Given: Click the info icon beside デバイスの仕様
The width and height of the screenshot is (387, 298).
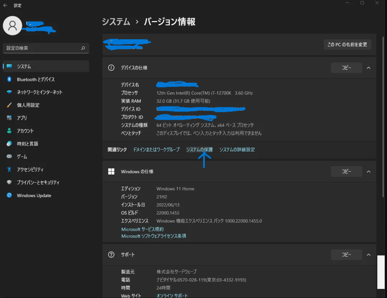Looking at the screenshot, I should [x=111, y=68].
